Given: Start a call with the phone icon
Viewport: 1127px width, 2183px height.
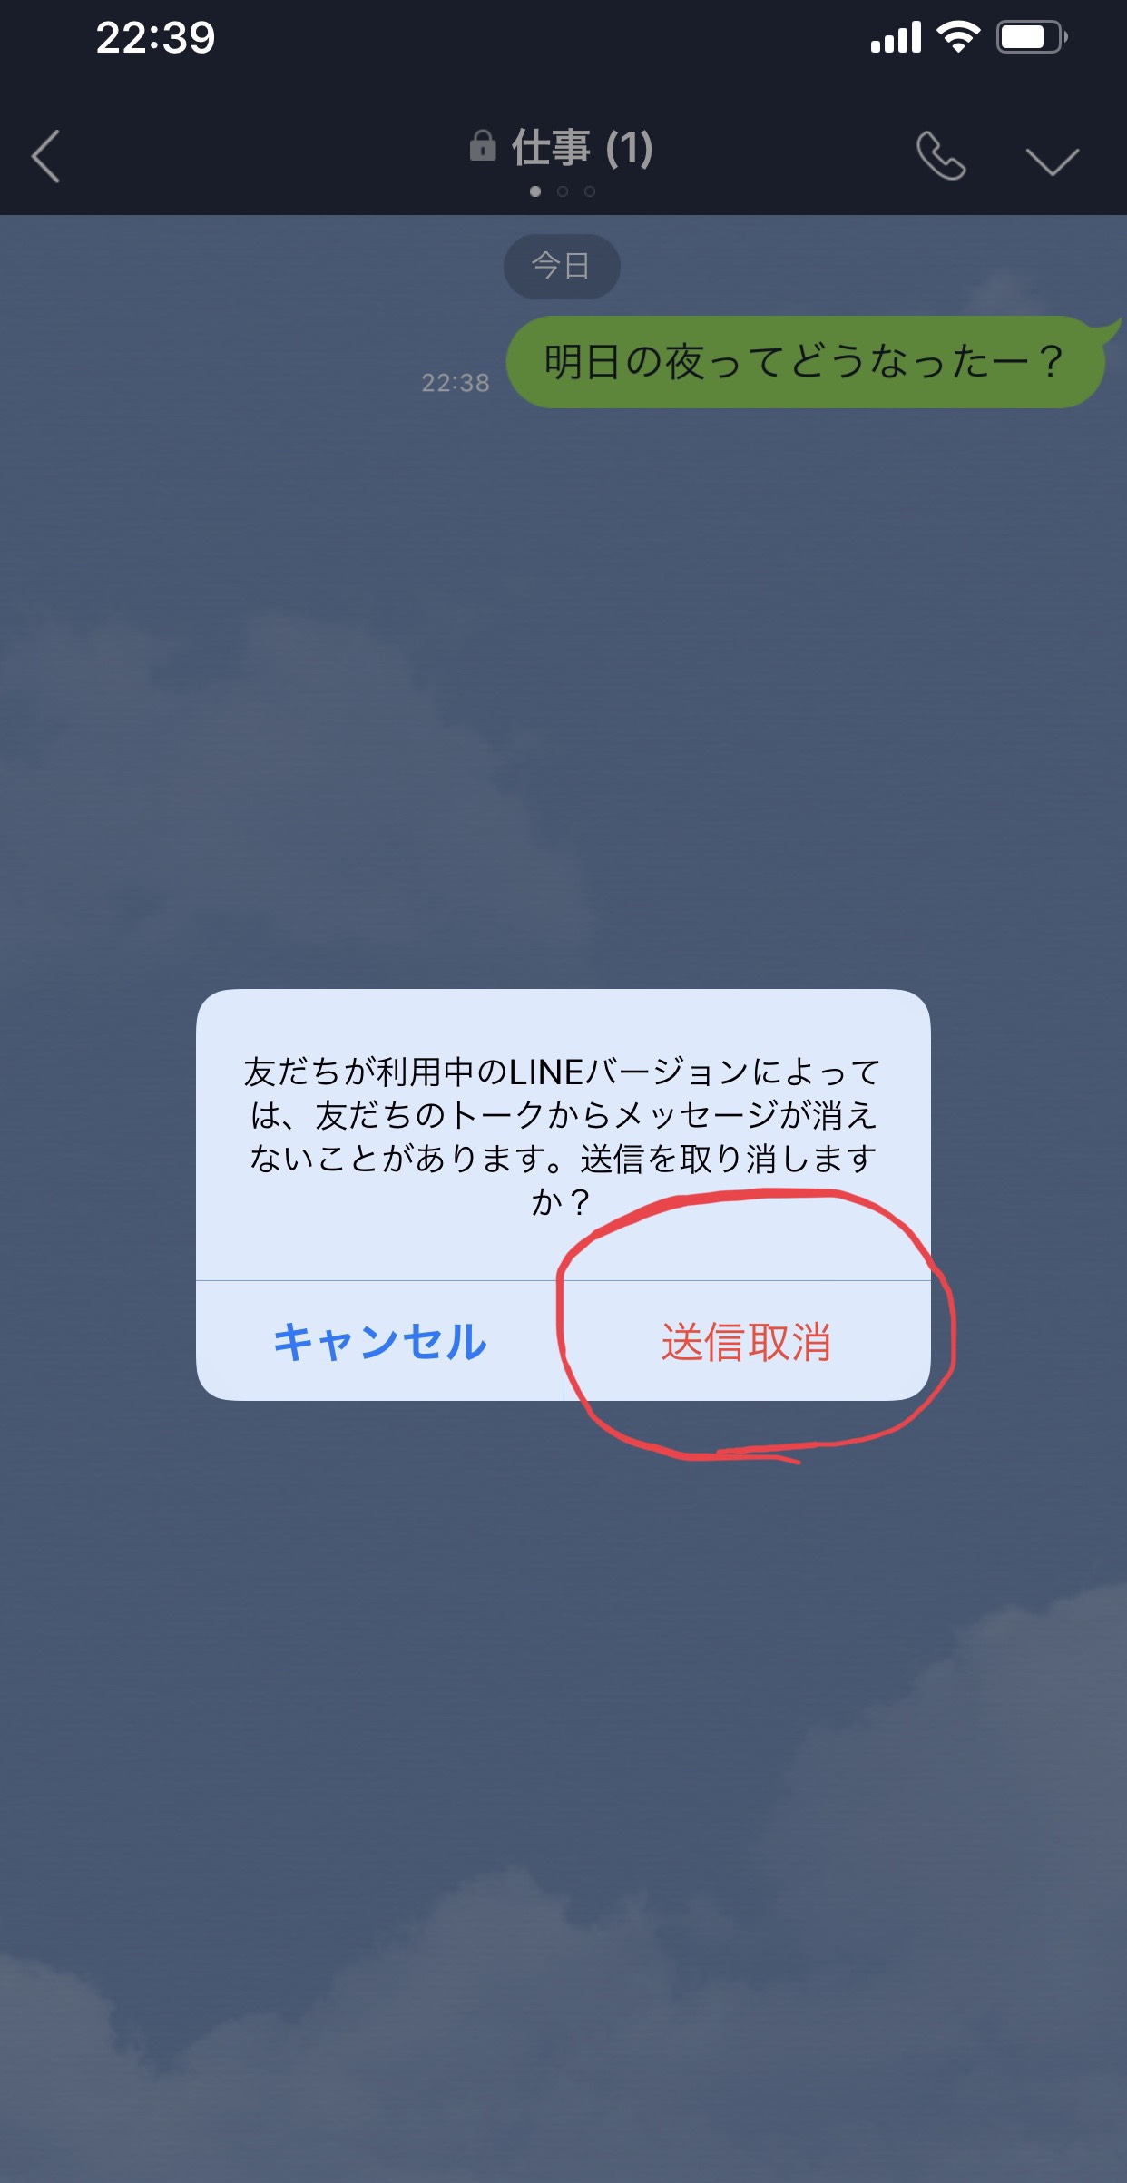Looking at the screenshot, I should (941, 156).
